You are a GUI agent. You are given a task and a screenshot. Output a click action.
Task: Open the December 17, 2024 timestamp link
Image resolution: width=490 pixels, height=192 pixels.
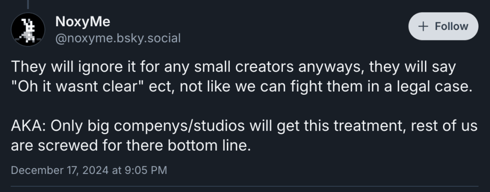pos(89,170)
